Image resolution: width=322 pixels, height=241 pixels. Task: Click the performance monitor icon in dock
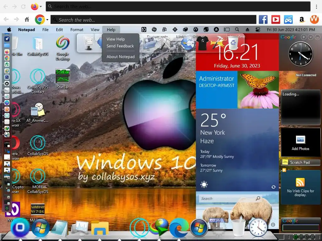80,228
